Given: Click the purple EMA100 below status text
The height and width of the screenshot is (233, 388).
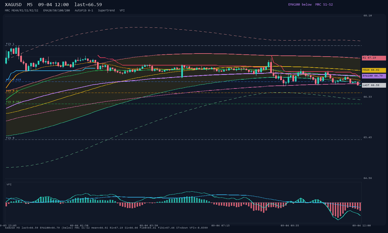Looking at the screenshot, I should (300, 4).
